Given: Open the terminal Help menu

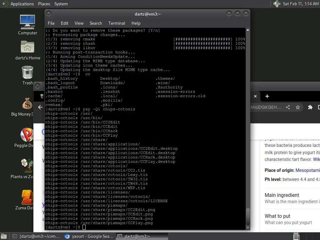Looking at the screenshot, I should pyautogui.click(x=136, y=23).
